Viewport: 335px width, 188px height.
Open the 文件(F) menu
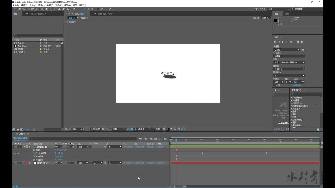pyautogui.click(x=16, y=5)
